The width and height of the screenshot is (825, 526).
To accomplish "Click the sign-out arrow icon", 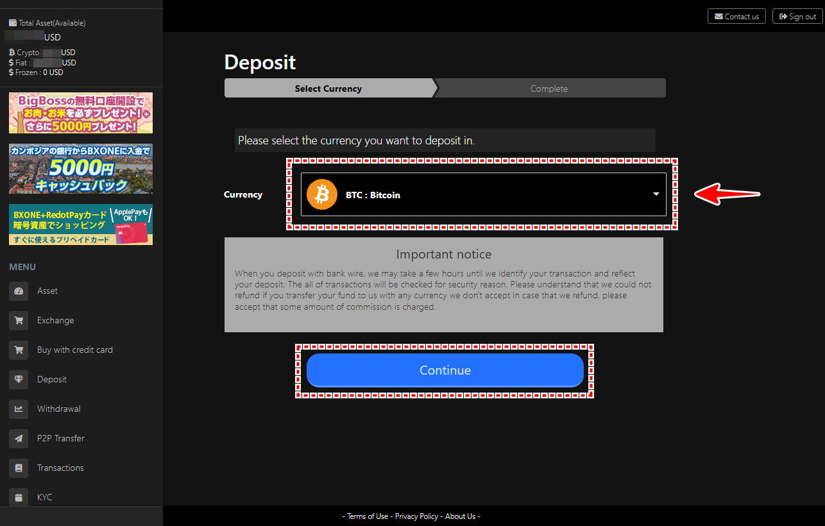I will tap(783, 17).
